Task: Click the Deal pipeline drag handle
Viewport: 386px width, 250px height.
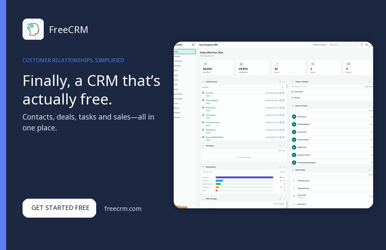Action: pyautogui.click(x=203, y=167)
